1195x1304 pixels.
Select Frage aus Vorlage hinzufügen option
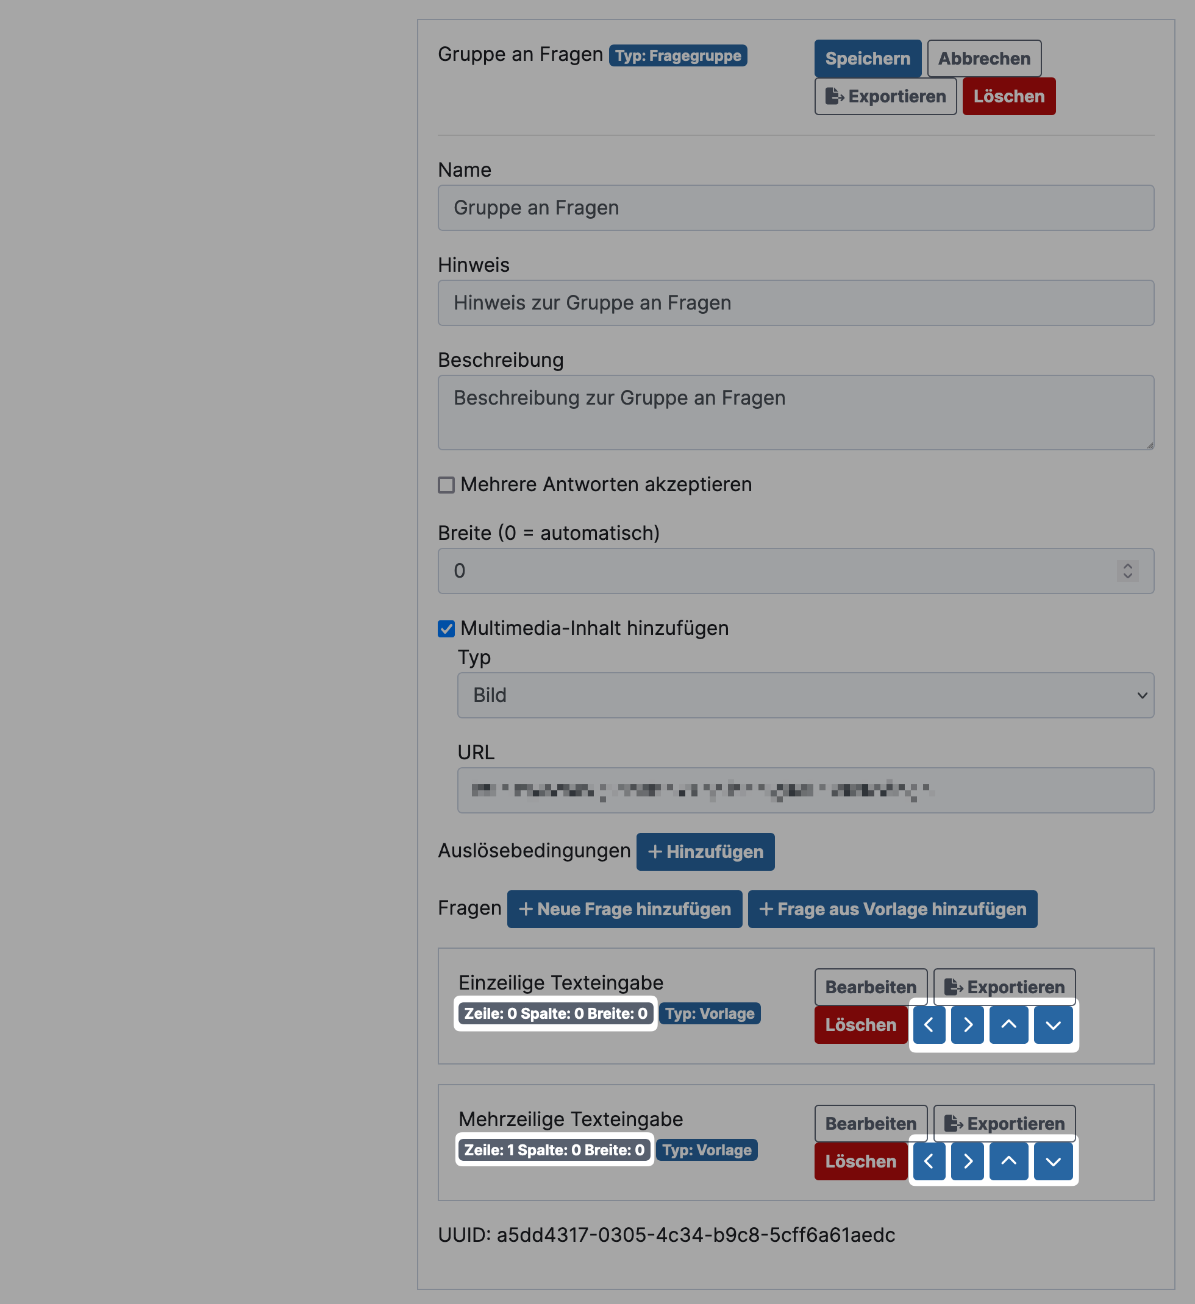point(893,907)
